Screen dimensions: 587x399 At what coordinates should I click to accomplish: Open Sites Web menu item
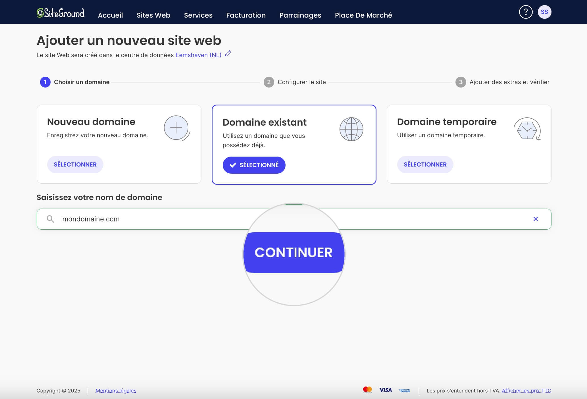click(153, 15)
